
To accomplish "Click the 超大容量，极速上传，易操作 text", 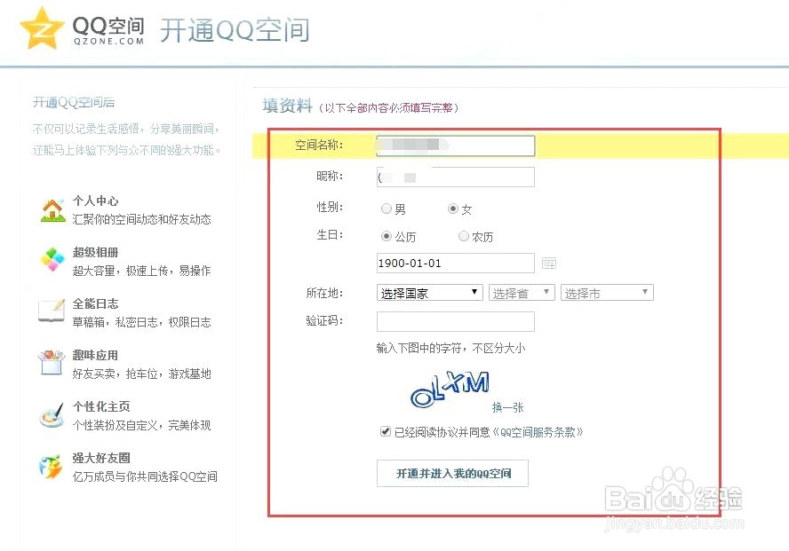I will [x=142, y=271].
